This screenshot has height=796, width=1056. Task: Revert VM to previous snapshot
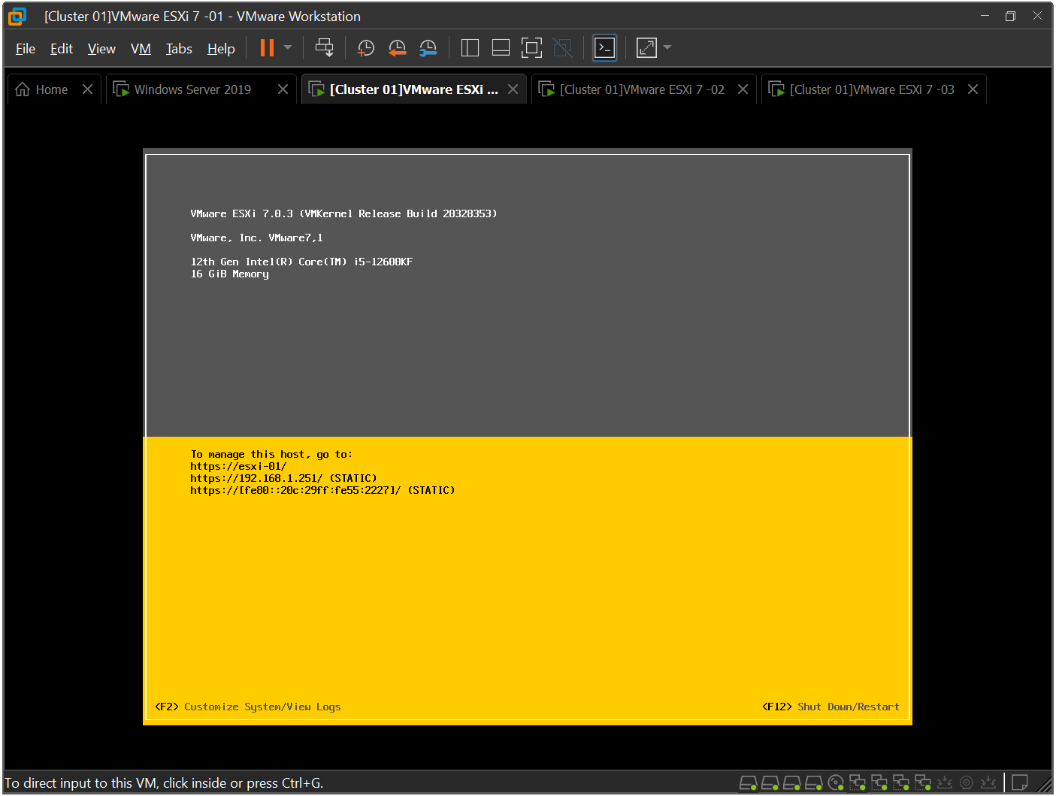397,48
